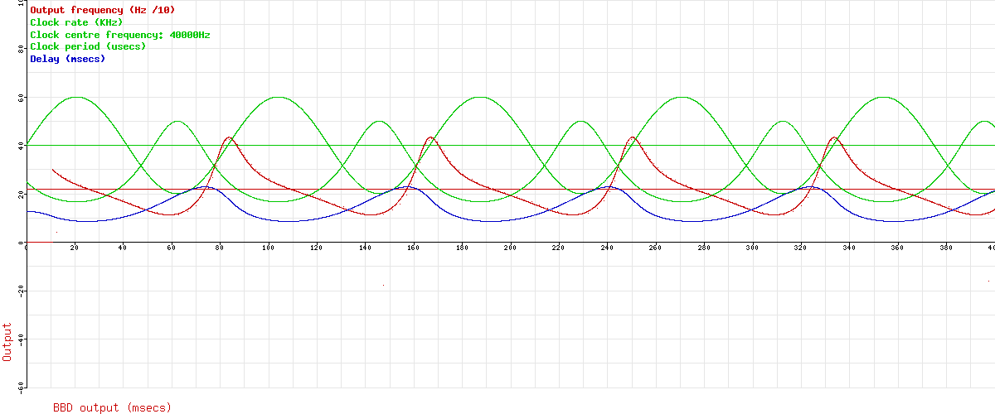Click the vertical 'Output' axis label
Screen dimensions: 995x414
coord(7,342)
